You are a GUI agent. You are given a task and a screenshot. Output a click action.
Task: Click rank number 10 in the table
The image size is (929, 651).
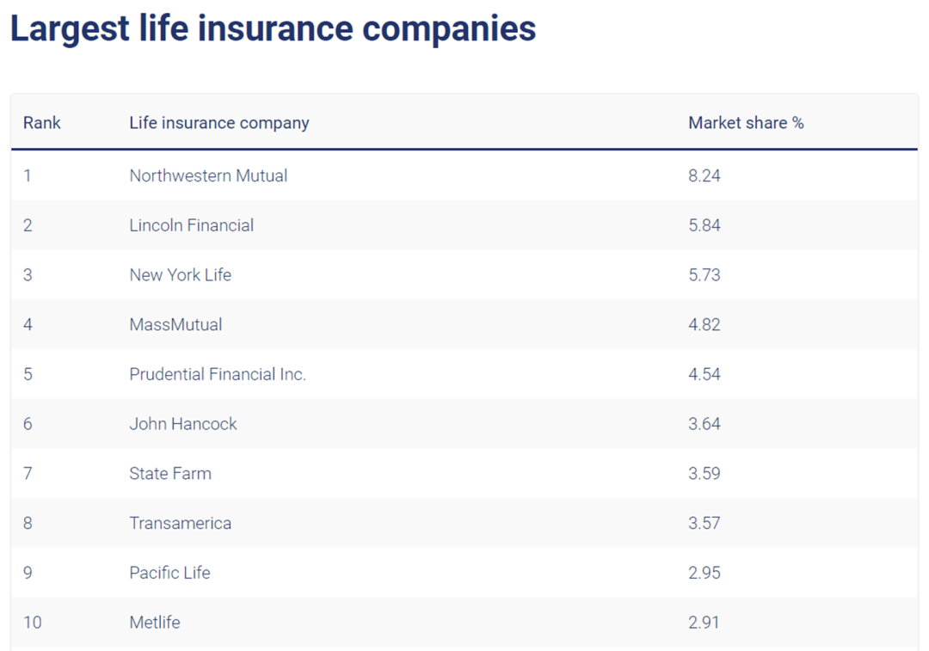coord(32,623)
